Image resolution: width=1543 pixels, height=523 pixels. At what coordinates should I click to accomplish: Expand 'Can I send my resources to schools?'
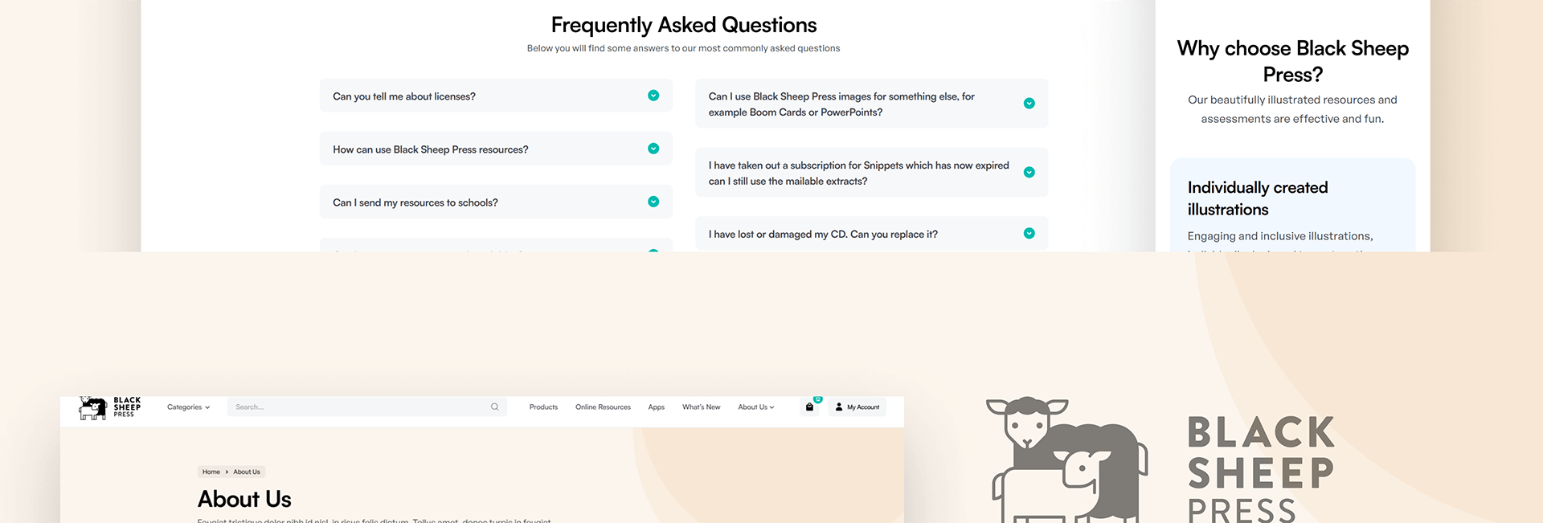[x=496, y=202]
